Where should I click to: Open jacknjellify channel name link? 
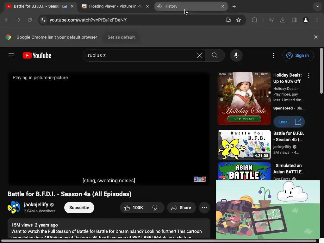(36, 205)
